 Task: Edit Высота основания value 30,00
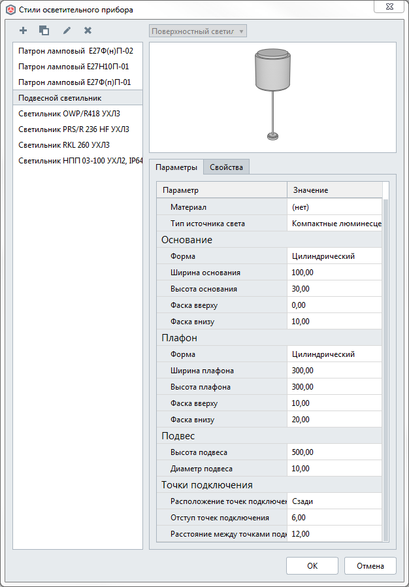point(335,289)
